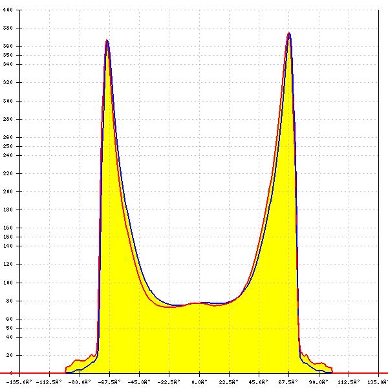Click the 220 label on the vertical axis

[x=8, y=173]
